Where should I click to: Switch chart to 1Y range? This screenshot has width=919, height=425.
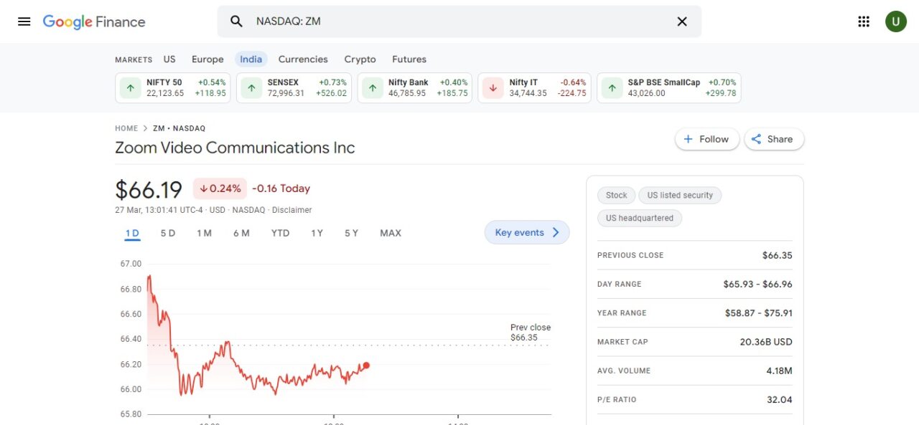(317, 233)
